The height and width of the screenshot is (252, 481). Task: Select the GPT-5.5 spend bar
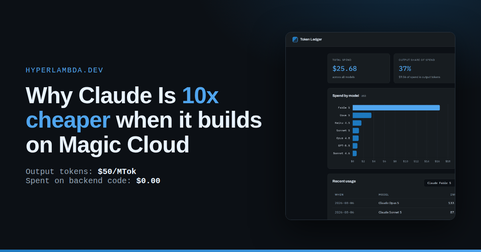click(x=355, y=146)
